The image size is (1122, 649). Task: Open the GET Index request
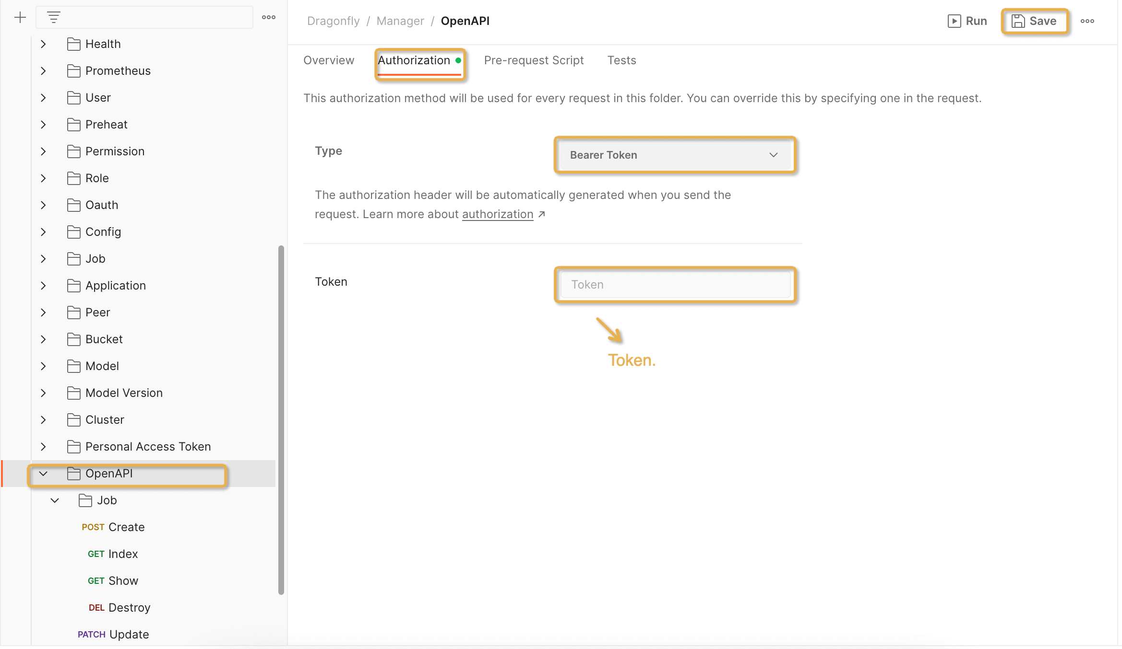113,554
